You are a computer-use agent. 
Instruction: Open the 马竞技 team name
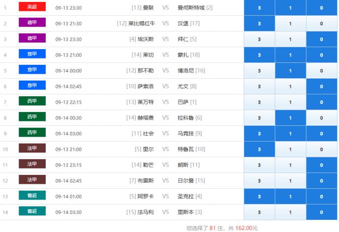point(186,134)
